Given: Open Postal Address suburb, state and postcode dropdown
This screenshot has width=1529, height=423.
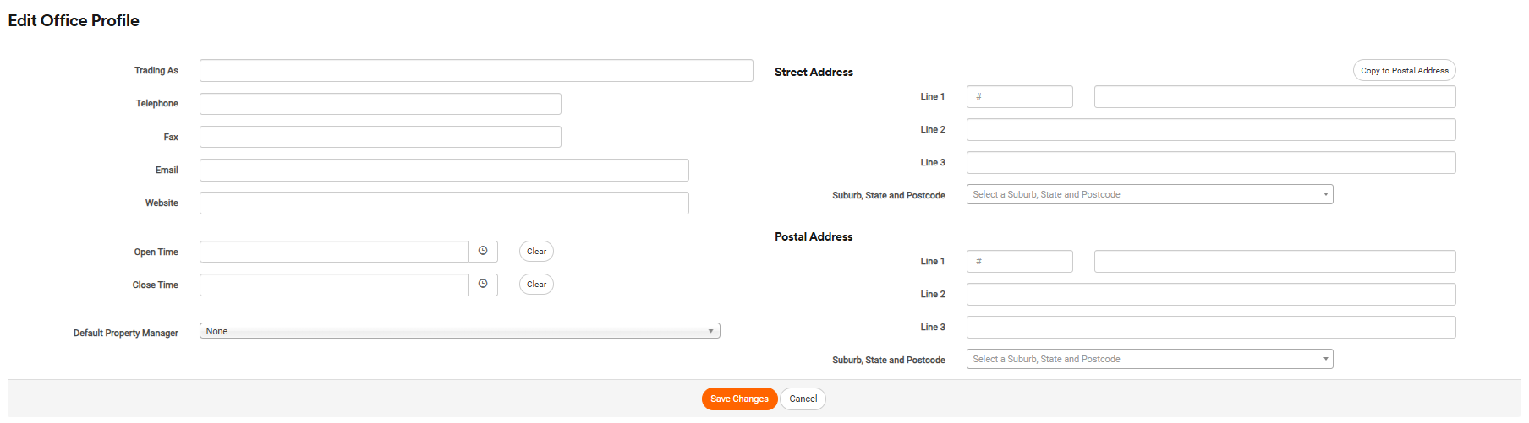Looking at the screenshot, I should click(1149, 360).
